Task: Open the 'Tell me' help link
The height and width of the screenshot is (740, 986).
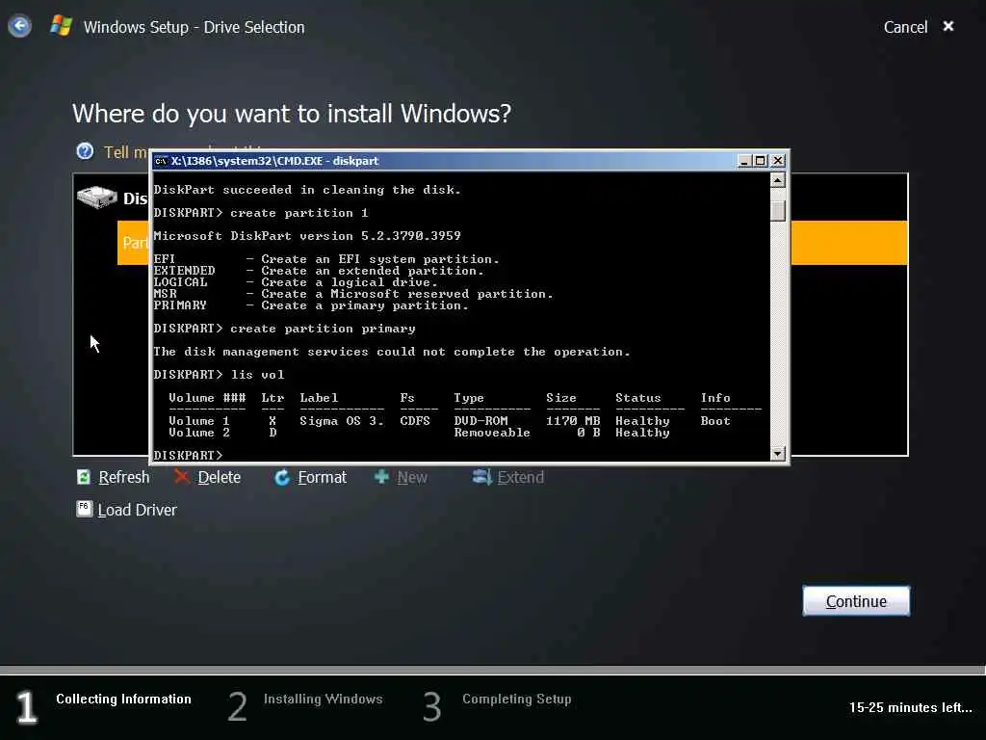Action: pyautogui.click(x=126, y=152)
